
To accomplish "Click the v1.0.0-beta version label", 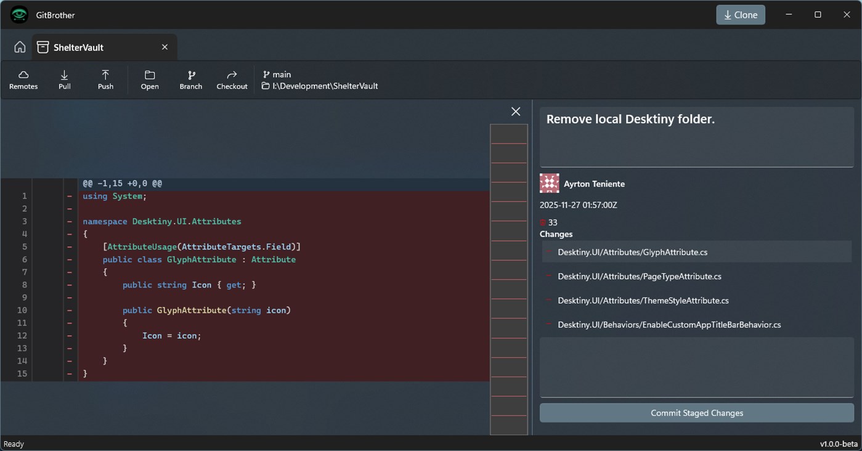I will pos(839,444).
